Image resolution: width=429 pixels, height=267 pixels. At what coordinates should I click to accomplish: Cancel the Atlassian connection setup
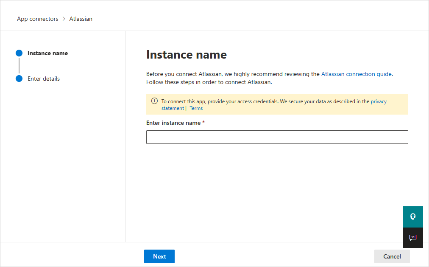392,256
